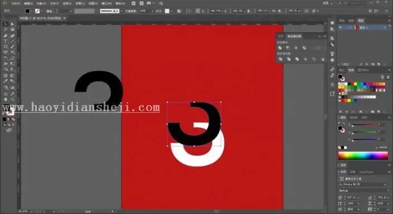Screen dimensions: 393x214
Task: Select the Rotate tool
Action: [x=6, y=58]
